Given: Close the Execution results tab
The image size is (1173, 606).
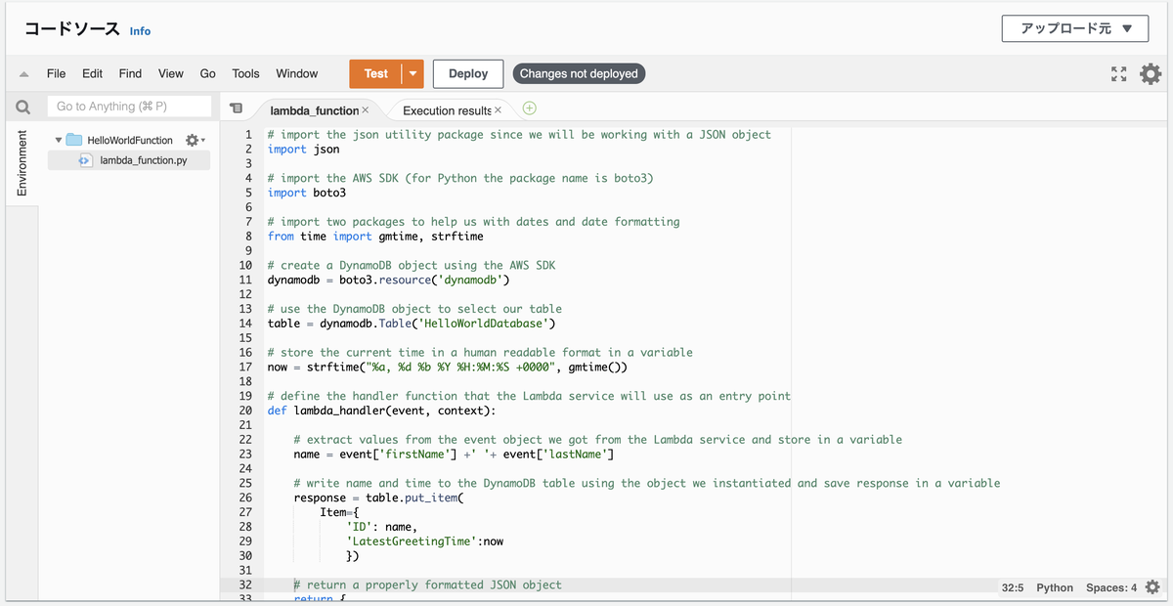Looking at the screenshot, I should 498,110.
